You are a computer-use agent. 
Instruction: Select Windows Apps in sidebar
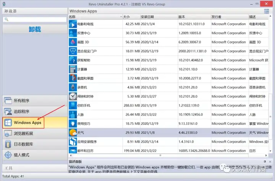coord(35,123)
